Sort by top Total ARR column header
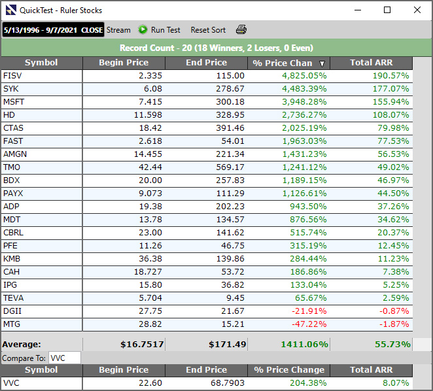 371,63
